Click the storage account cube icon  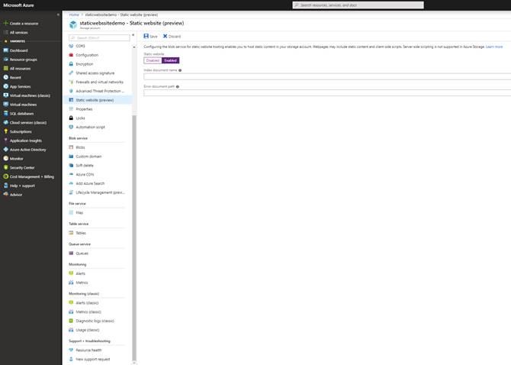click(x=73, y=24)
